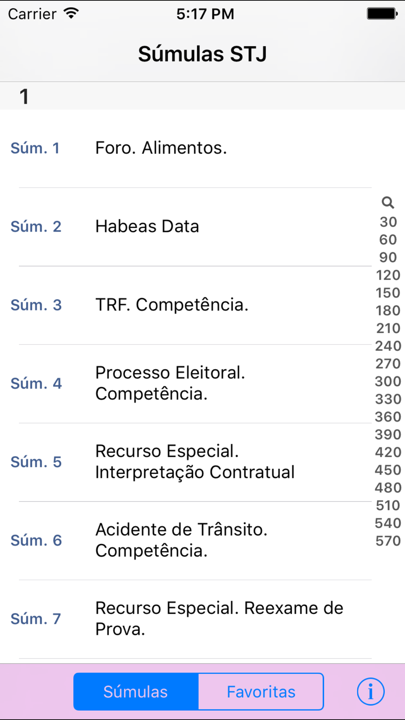
Task: Jump to index number 120
Action: 388,275
